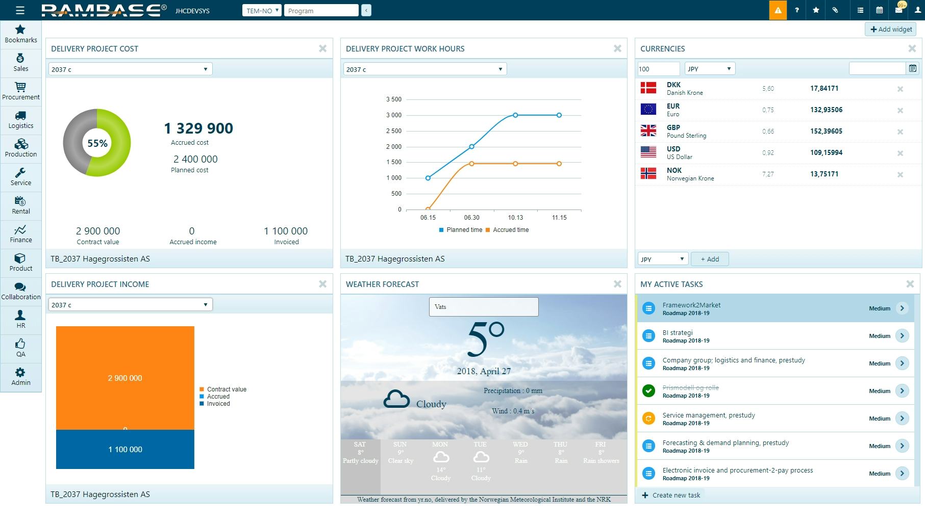Open the bookmarks star icon in top bar
This screenshot has height=522, width=925.
click(816, 10)
